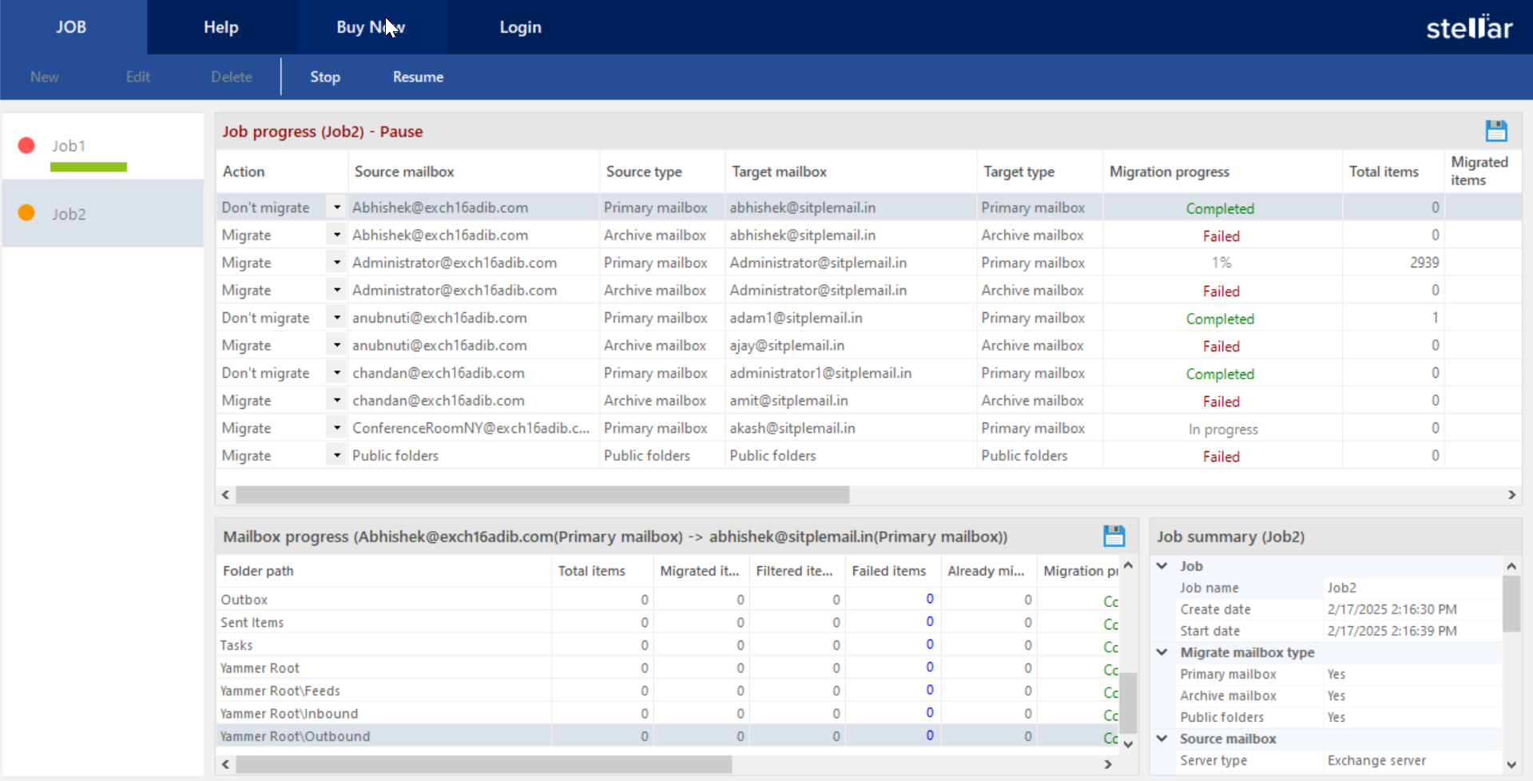The height and width of the screenshot is (781, 1533).
Task: Click Mailbox progress vertical scroll down arrow
Action: (1128, 743)
